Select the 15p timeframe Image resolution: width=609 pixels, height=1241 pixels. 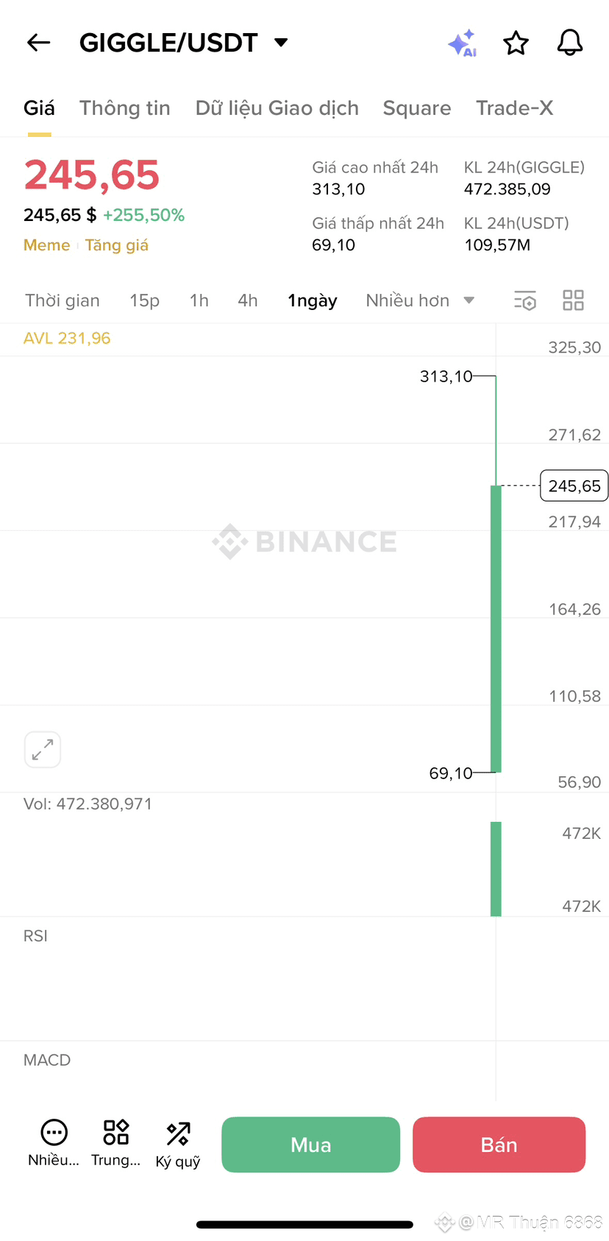click(145, 300)
